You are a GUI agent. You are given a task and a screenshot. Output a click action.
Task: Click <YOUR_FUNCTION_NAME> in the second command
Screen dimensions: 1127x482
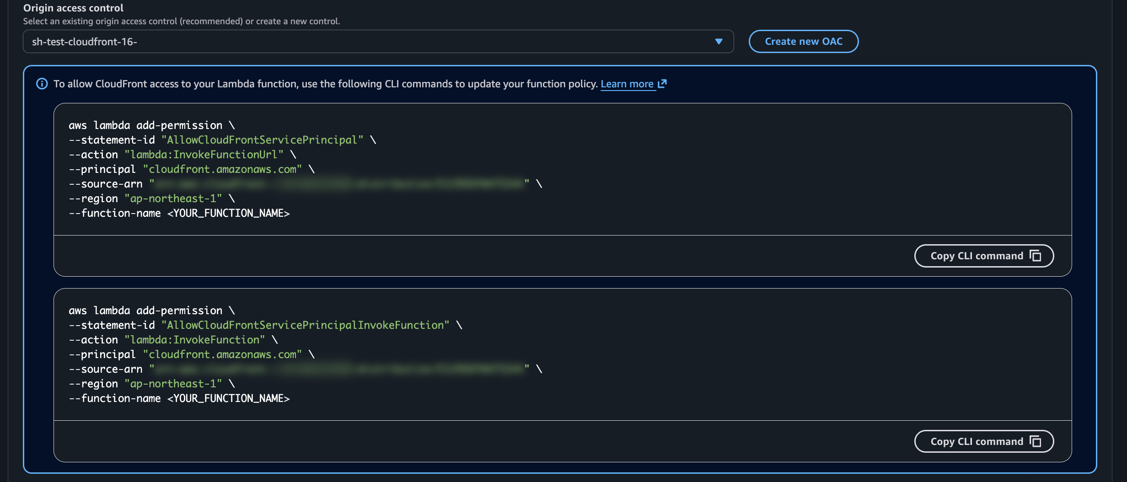tap(229, 398)
